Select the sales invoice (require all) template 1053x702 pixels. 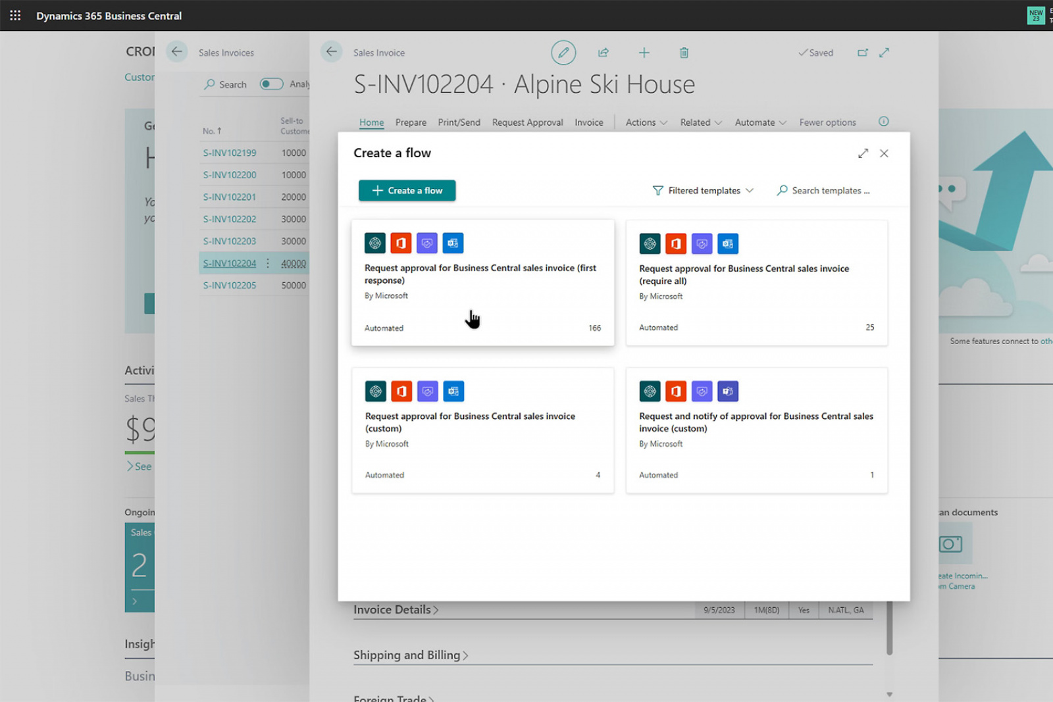pyautogui.click(x=756, y=283)
